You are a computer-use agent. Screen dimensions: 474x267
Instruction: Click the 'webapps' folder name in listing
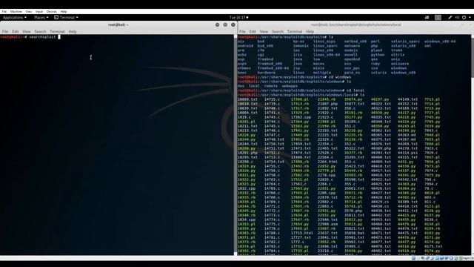290,86
